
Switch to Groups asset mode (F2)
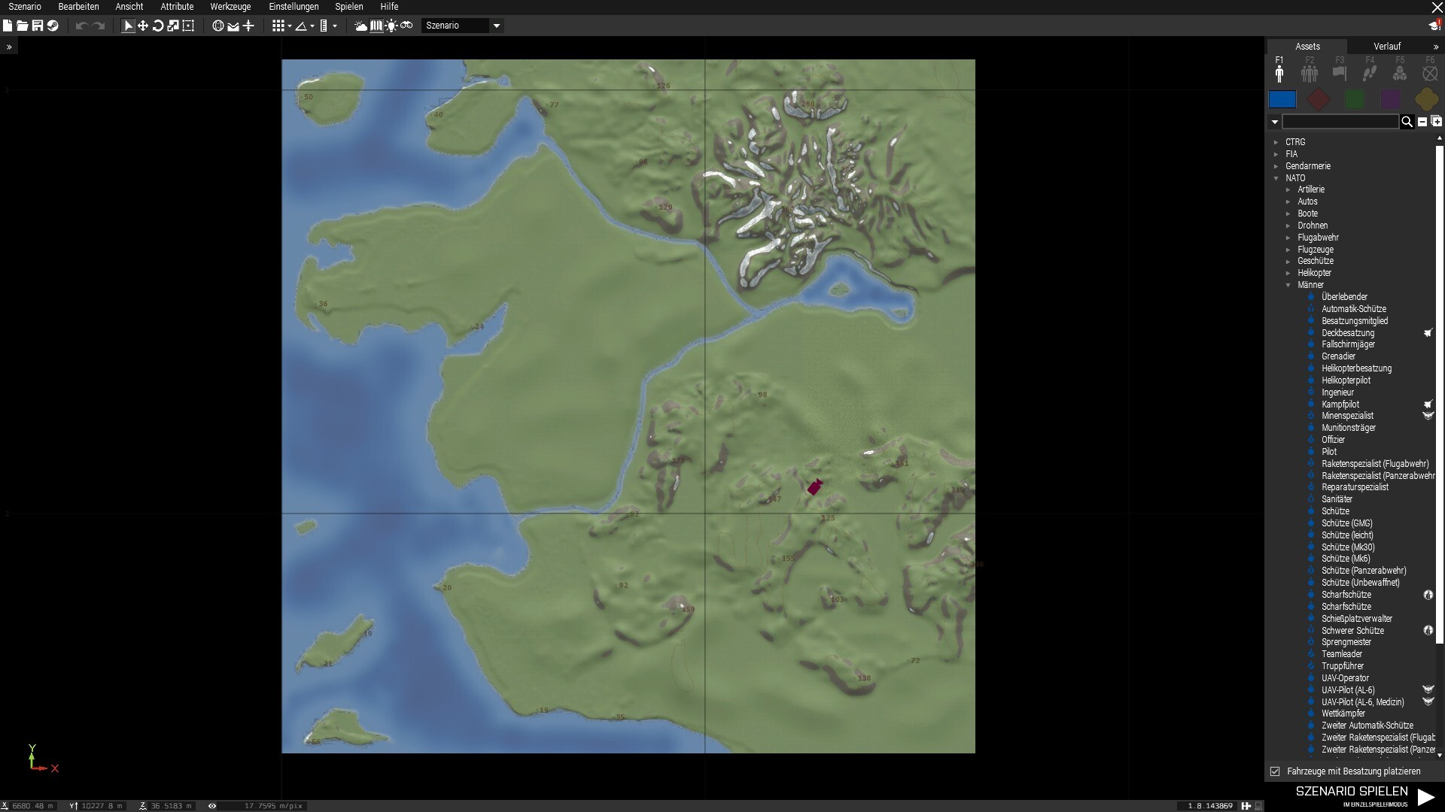(1310, 73)
